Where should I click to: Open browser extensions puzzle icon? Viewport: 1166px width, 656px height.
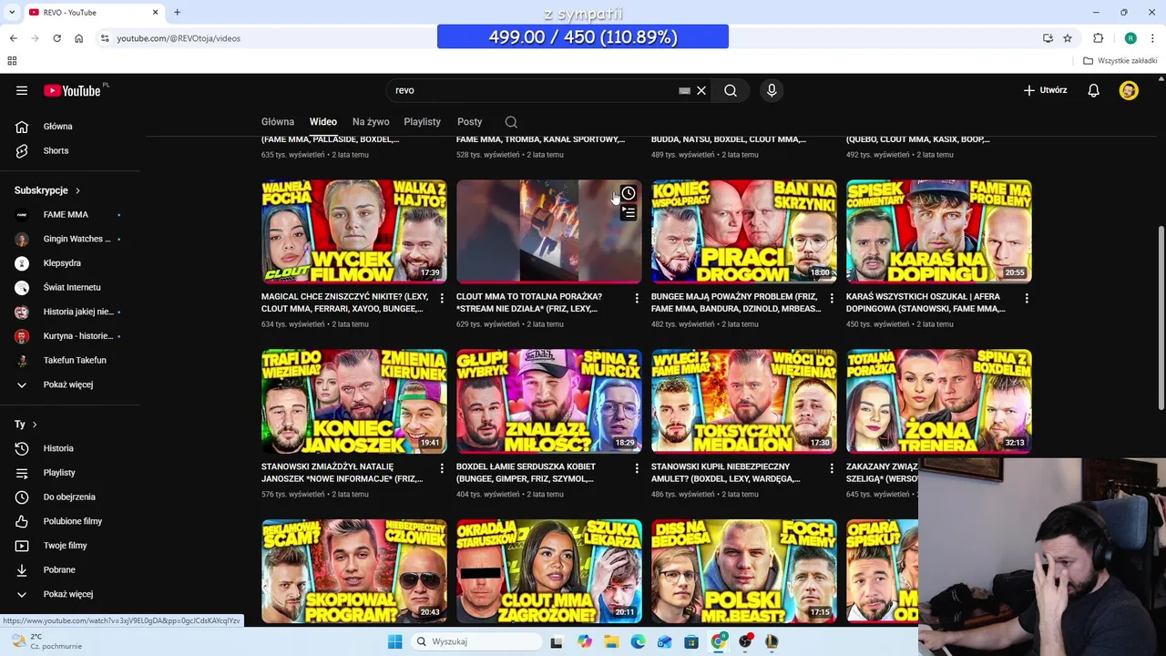[x=1099, y=38]
